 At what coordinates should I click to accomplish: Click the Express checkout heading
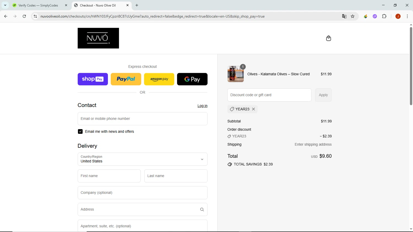142,67
